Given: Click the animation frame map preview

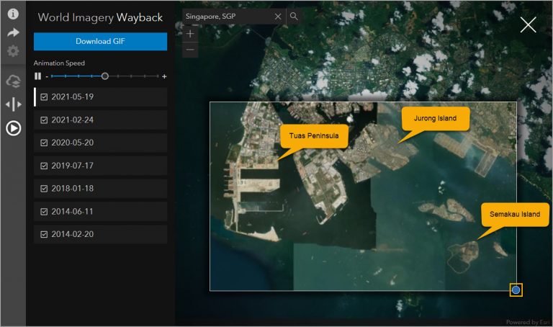Looking at the screenshot, I should 363,197.
